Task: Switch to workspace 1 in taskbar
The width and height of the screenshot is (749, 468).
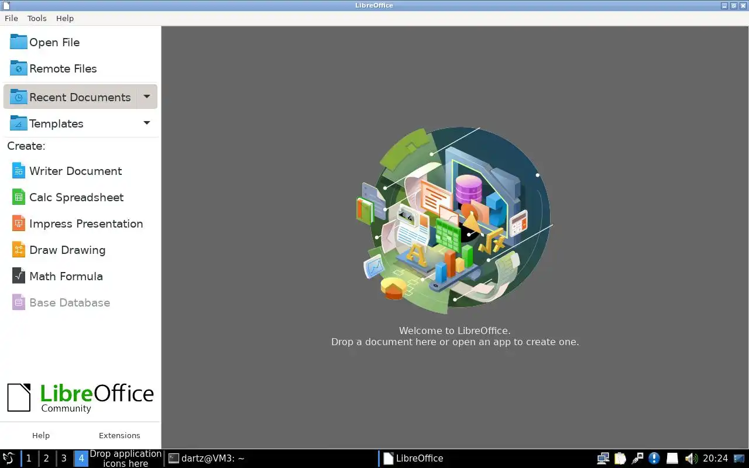Action: click(x=29, y=459)
